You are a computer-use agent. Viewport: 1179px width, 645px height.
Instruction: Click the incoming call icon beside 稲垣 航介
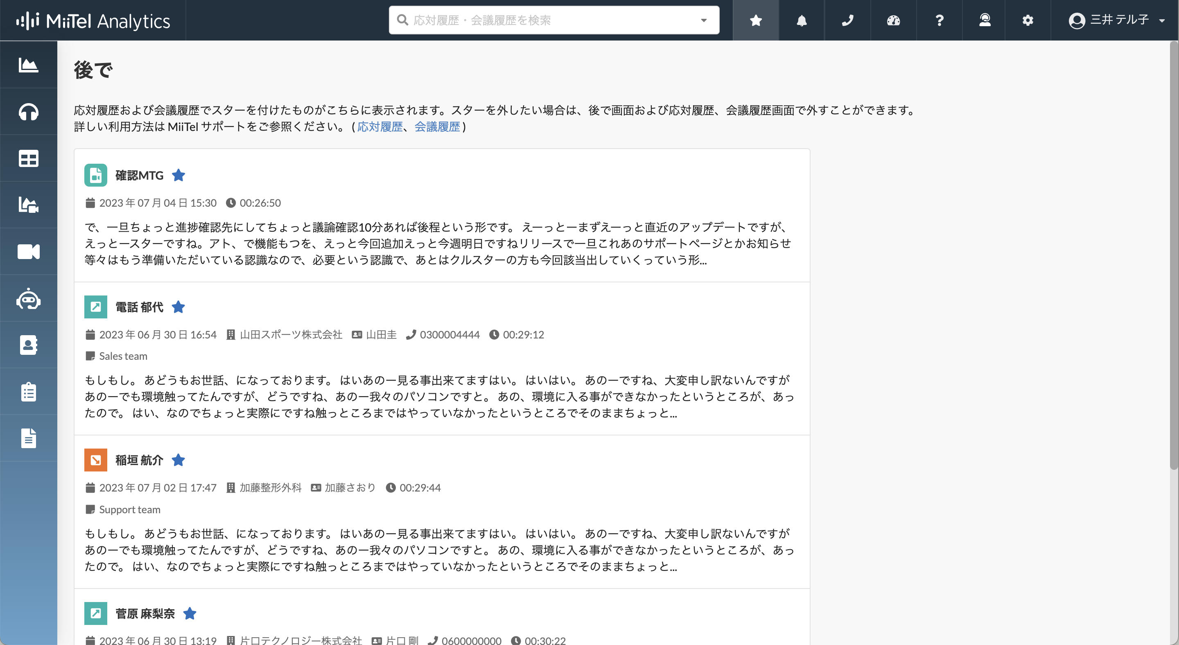96,460
